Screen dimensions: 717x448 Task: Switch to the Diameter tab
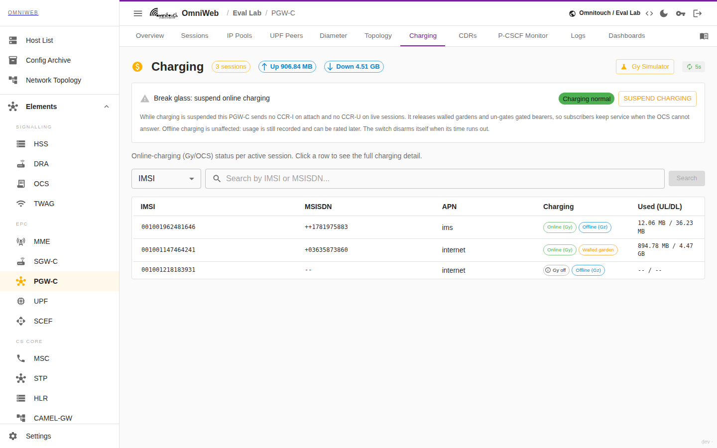click(334, 36)
